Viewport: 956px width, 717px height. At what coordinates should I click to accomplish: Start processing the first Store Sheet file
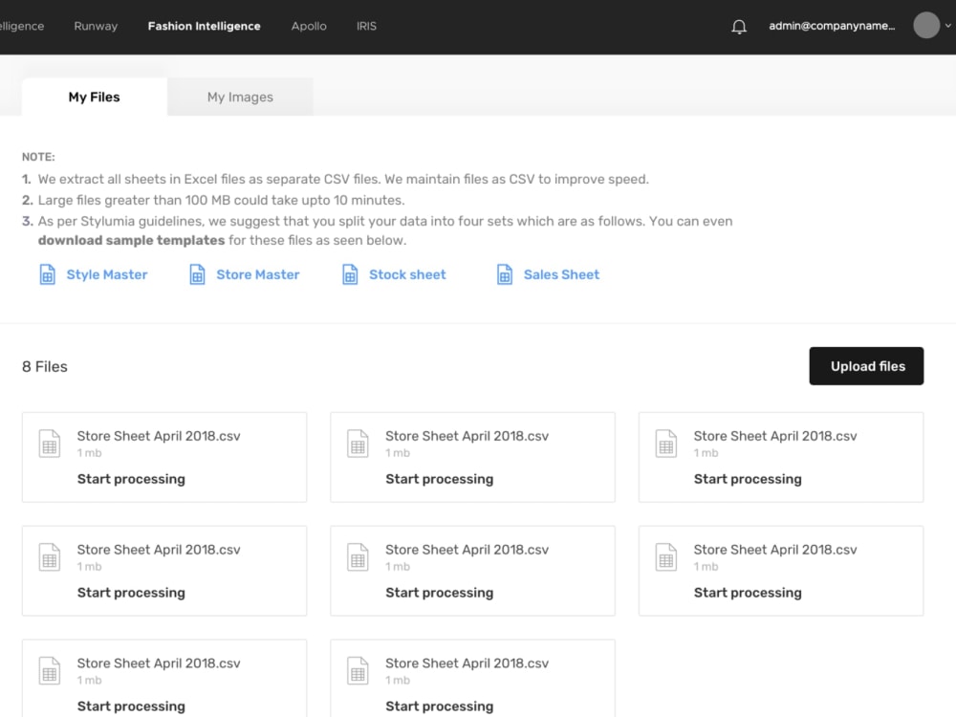pyautogui.click(x=131, y=478)
